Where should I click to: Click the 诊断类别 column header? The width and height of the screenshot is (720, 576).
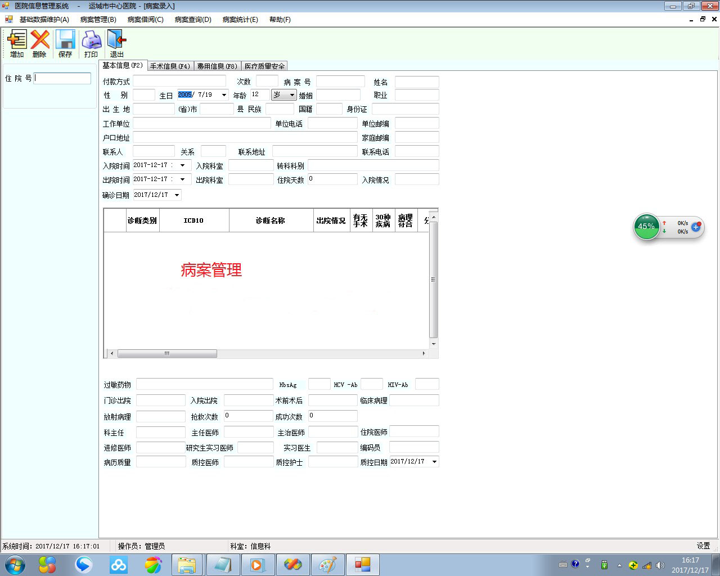142,220
